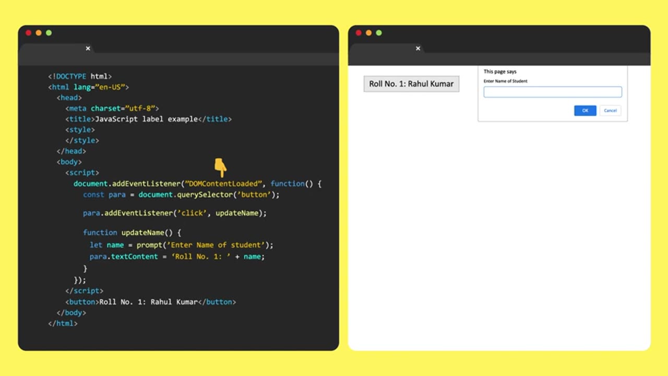Screen dimensions: 668x376
Task: Close the tab in the browser preview window
Action: [417, 48]
